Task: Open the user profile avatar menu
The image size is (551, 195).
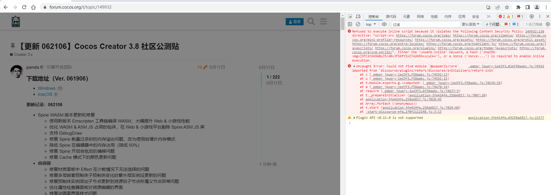Action: [537, 7]
